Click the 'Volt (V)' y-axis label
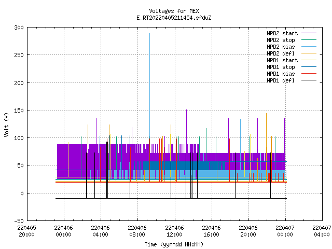This screenshot has height=249, width=332. tap(6, 125)
